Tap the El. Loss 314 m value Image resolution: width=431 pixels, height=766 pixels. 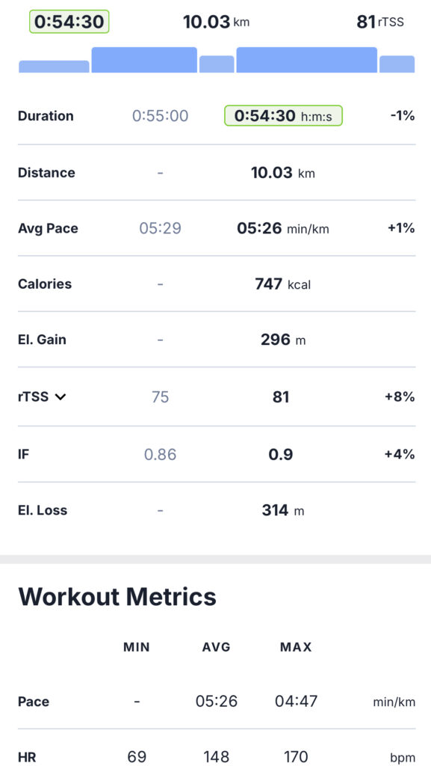283,510
